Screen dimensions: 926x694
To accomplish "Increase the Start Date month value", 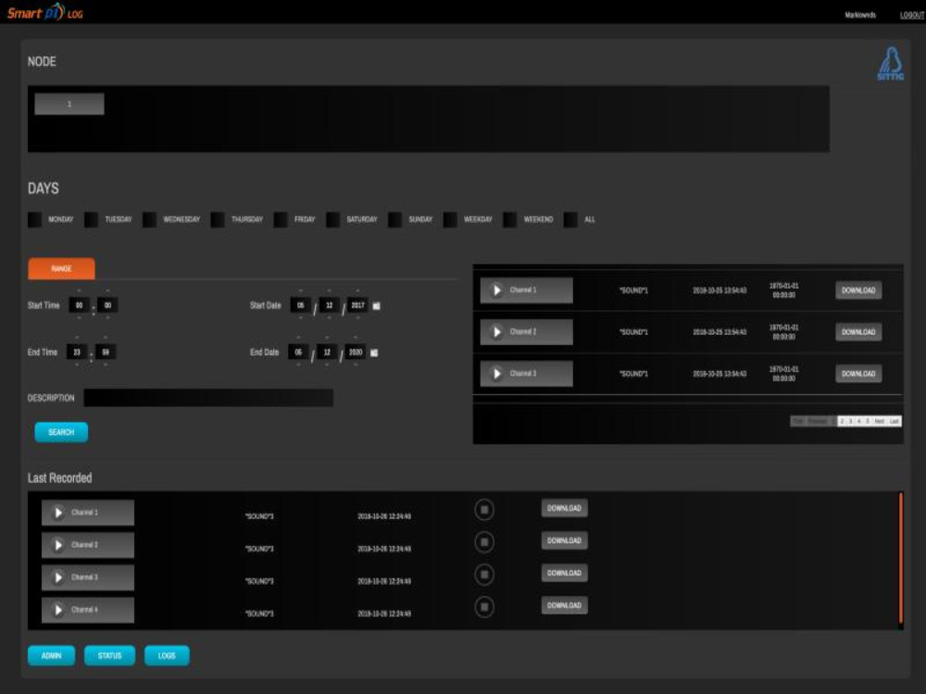I will [x=329, y=291].
